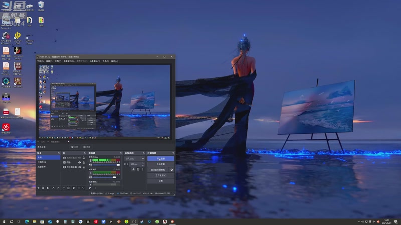The width and height of the screenshot is (401, 225).
Task: Mute the desktop audio speaker icon
Action: 90,177
